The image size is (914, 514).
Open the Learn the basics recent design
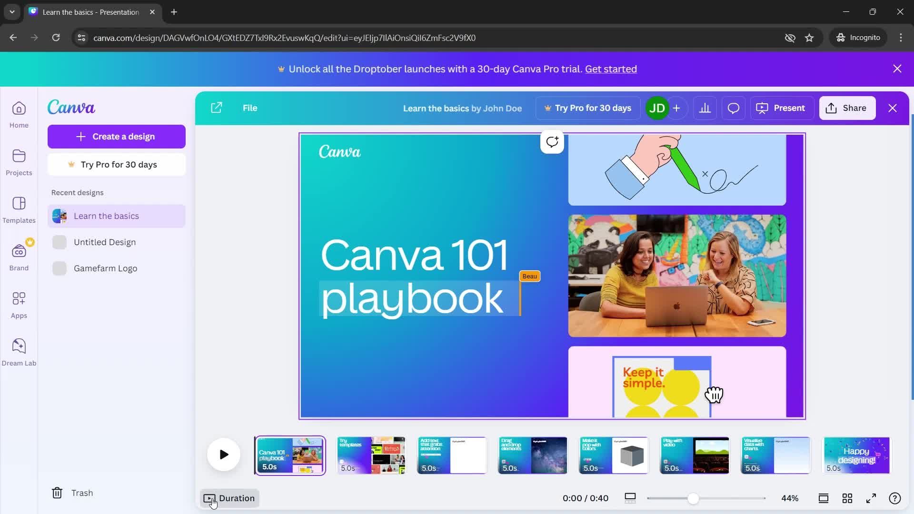click(117, 216)
